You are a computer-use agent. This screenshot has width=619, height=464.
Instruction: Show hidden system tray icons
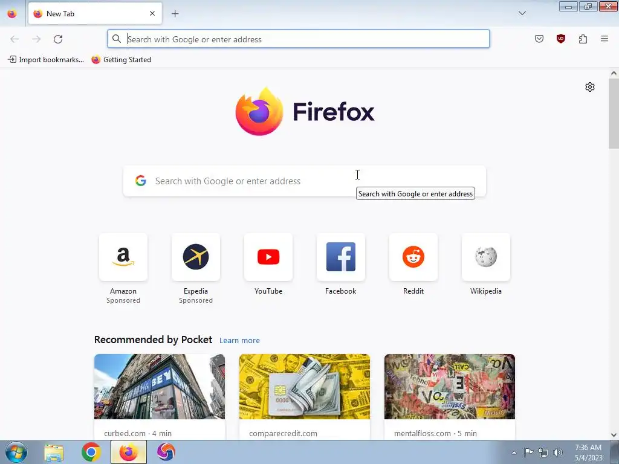[x=514, y=453]
